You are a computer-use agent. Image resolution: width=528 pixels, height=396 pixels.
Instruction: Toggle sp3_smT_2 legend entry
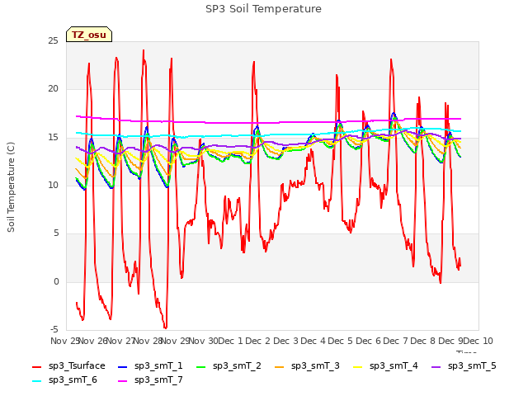click(x=229, y=366)
